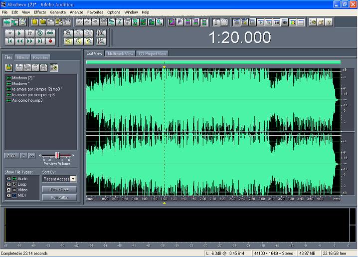Open Favorites tab in left panel

[40, 57]
